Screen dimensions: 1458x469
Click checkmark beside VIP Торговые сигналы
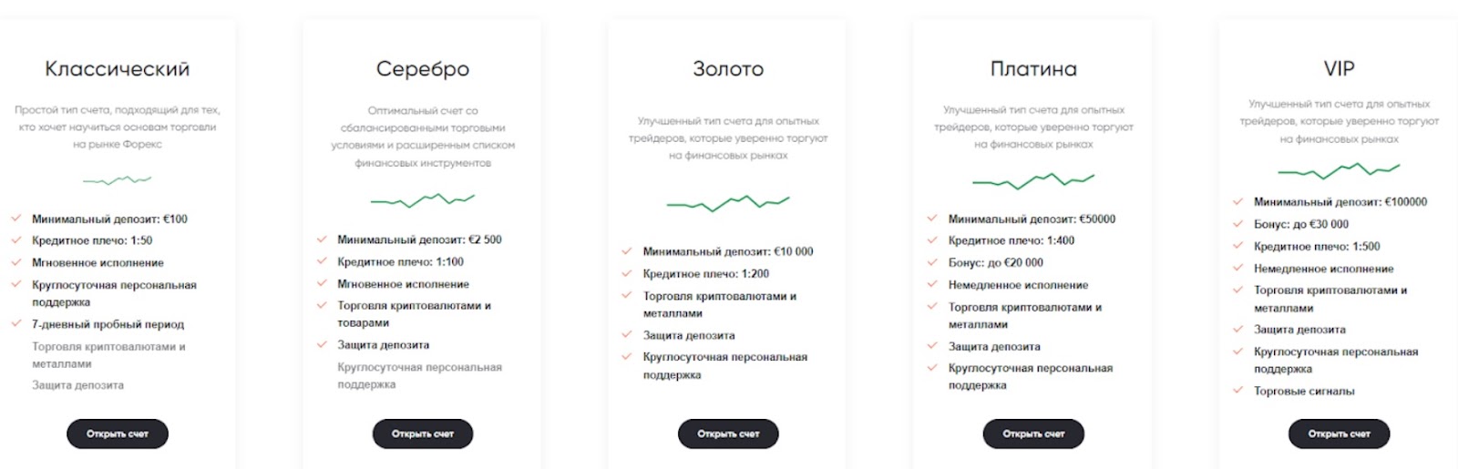(1237, 391)
